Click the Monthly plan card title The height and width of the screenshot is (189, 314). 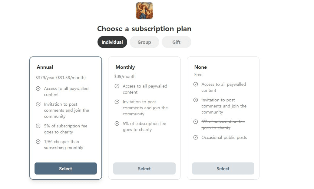tap(125, 67)
